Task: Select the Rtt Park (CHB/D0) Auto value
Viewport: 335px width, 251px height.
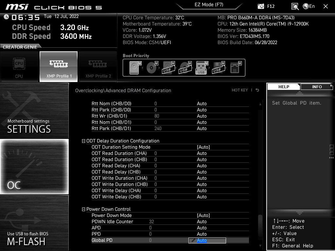Action: (202, 110)
